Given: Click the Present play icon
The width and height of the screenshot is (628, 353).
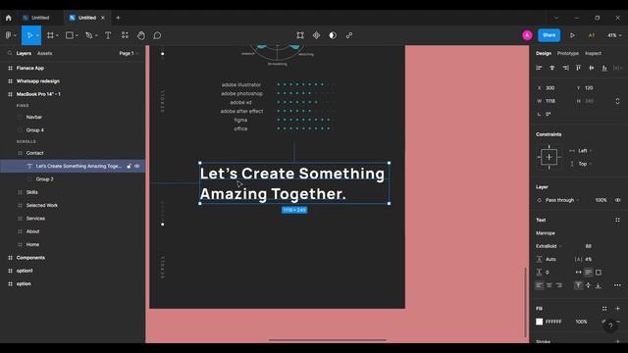Looking at the screenshot, I should point(572,35).
